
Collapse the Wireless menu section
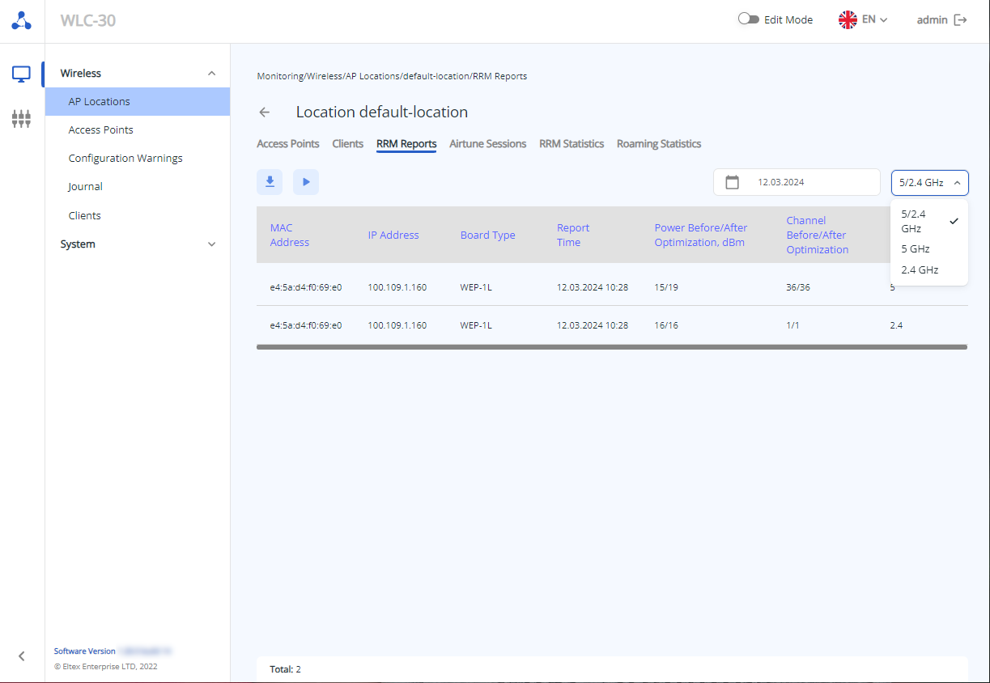(x=212, y=74)
